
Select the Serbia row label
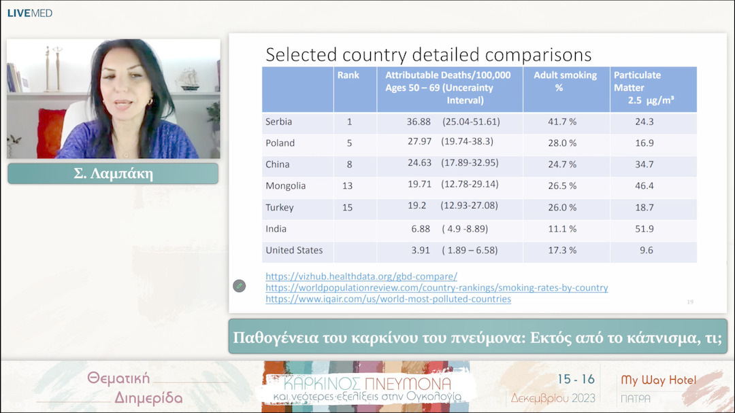279,122
